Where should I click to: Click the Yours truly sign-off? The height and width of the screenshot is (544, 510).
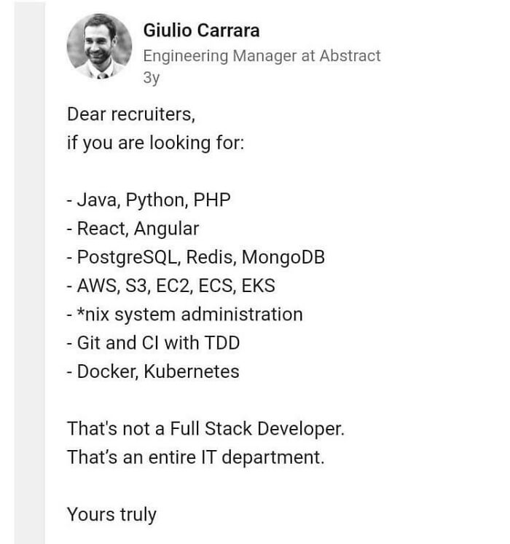tap(111, 515)
